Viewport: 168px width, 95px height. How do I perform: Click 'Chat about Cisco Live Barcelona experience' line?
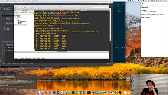[x=153, y=15]
